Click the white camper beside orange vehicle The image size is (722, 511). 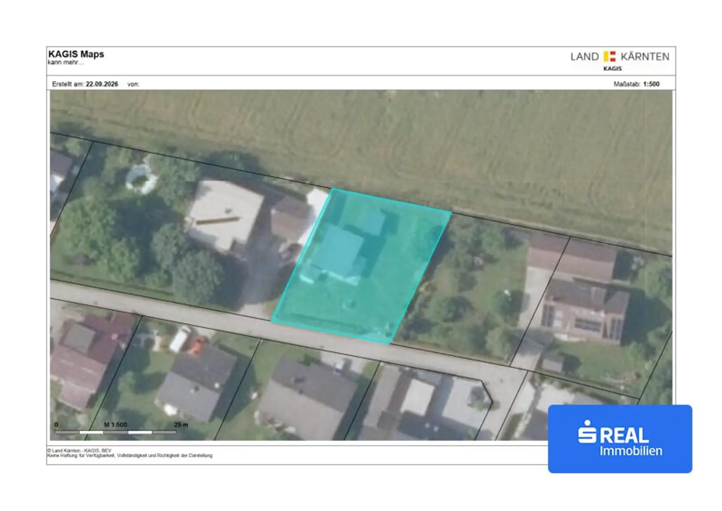(180, 338)
